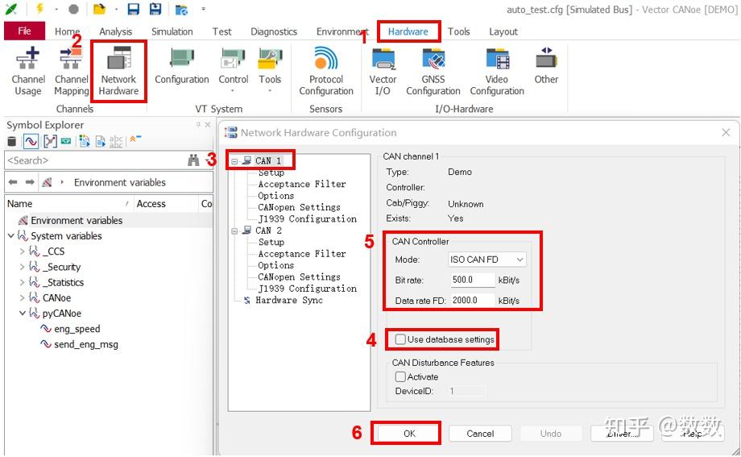Switch to the Diagnostics ribbon tab
Viewport: 741px width, 457px height.
(x=274, y=31)
